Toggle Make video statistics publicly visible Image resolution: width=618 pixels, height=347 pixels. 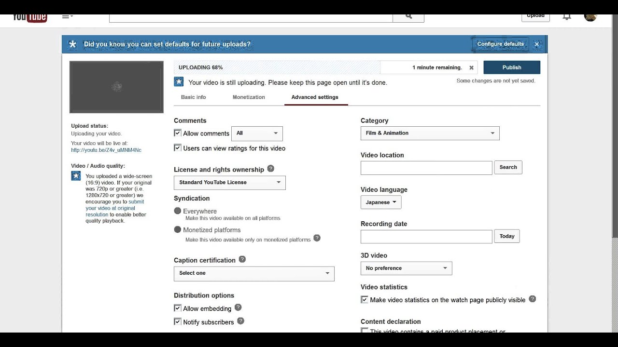click(365, 299)
